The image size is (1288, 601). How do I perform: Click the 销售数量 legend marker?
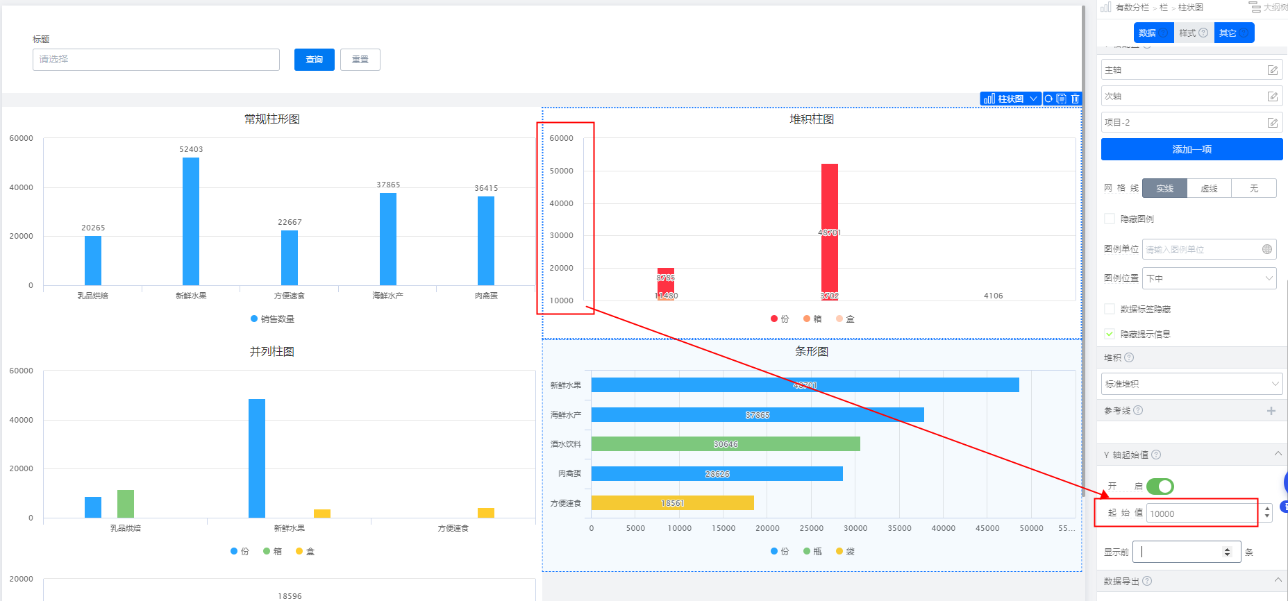click(254, 319)
